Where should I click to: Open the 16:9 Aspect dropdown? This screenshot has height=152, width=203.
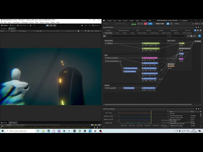[x=27, y=31]
